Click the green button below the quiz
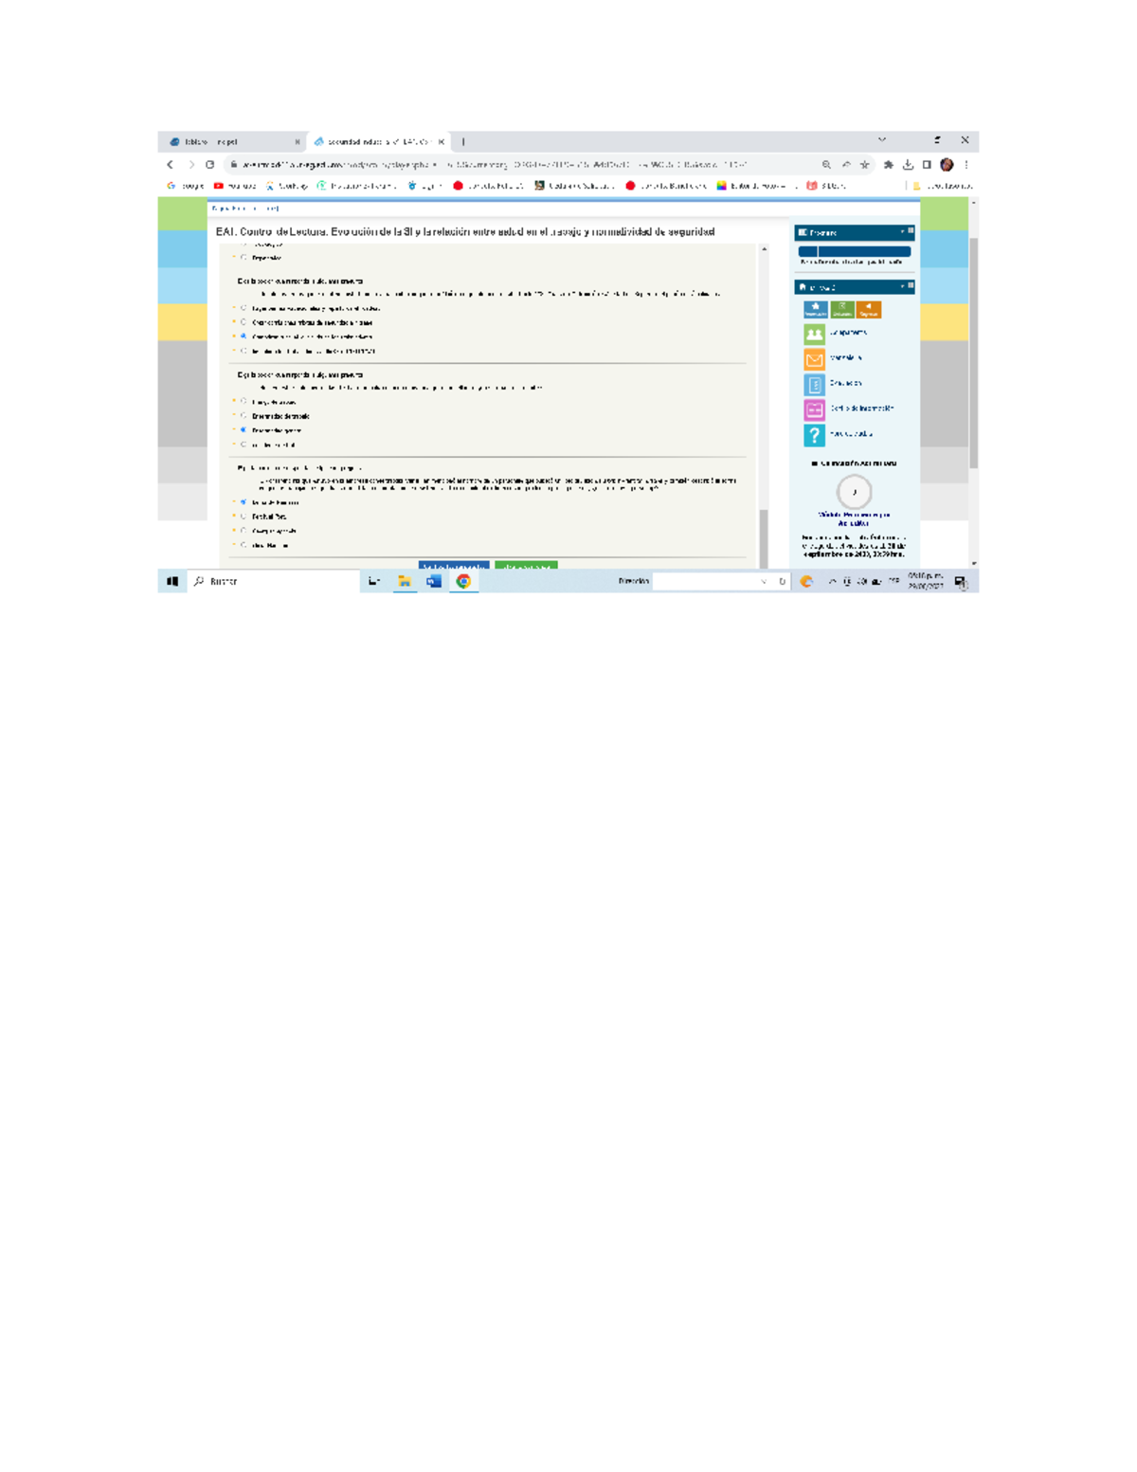This screenshot has height=1472, width=1137. (526, 567)
